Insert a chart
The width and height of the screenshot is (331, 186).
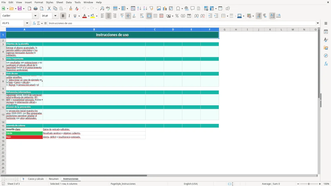click(x=165, y=9)
